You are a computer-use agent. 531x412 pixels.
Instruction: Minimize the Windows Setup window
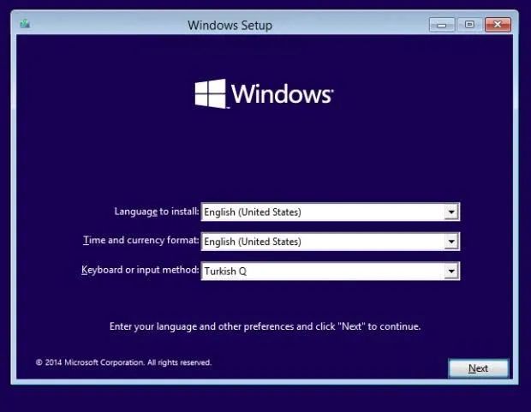pos(442,25)
